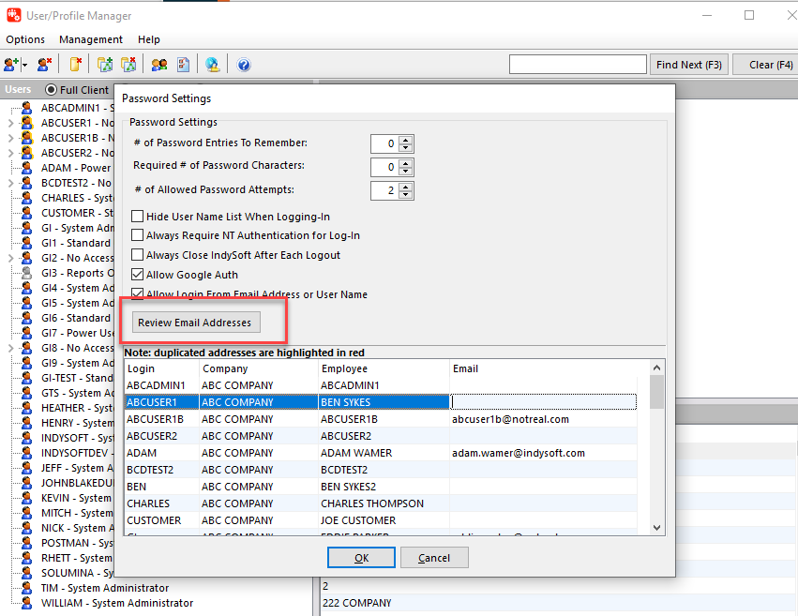Open the Management menu
This screenshot has height=616, width=798.
pos(91,39)
